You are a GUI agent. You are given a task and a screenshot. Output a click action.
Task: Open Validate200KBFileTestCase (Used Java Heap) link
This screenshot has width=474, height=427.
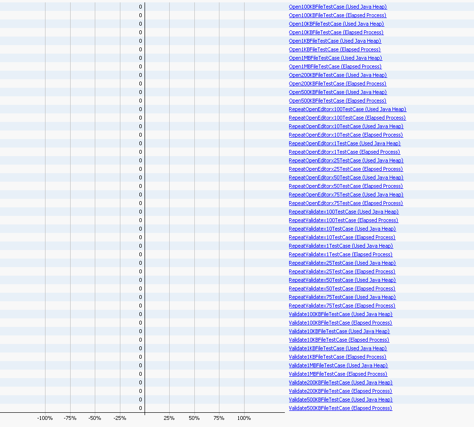[x=340, y=382]
